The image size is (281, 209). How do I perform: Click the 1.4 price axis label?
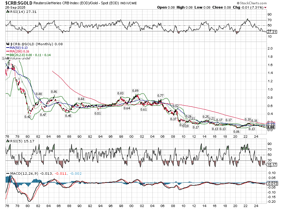click(270, 73)
